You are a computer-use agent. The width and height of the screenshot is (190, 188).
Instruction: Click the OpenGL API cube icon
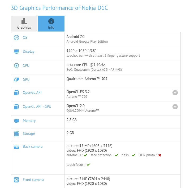[16, 93]
